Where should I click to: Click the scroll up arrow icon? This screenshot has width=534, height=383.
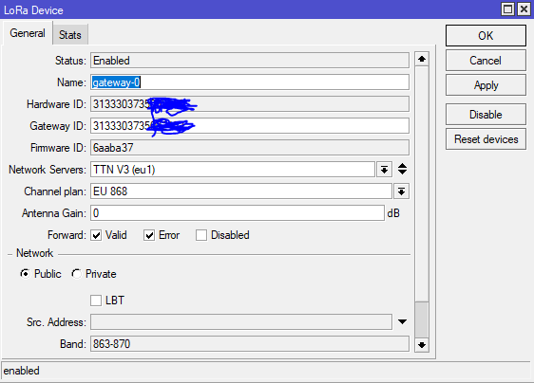[x=422, y=59]
